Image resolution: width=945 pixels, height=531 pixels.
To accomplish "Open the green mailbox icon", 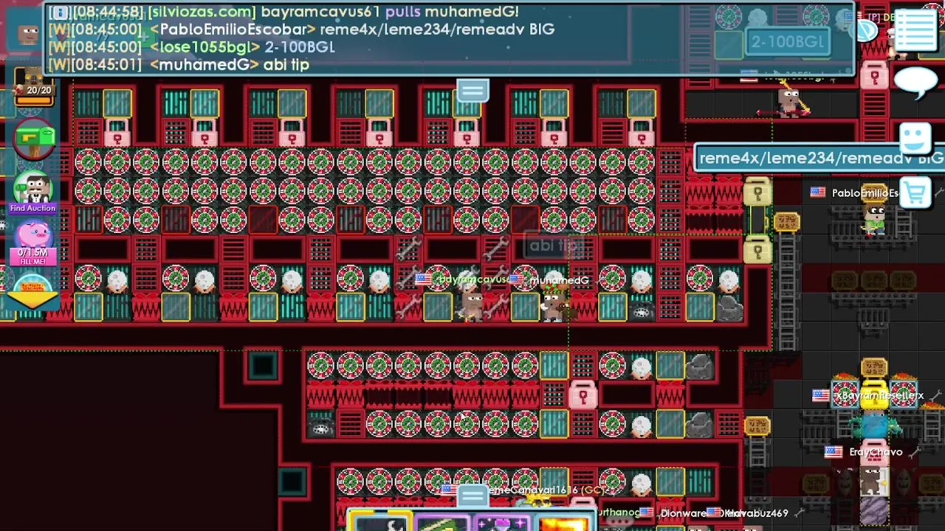I will click(x=35, y=140).
